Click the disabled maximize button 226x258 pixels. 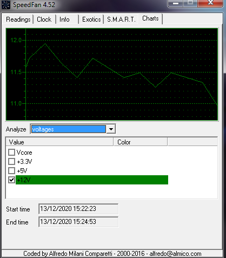click(190, 3)
